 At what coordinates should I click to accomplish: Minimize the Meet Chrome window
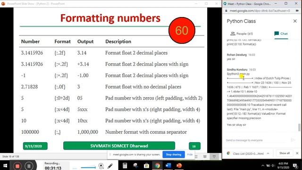coord(276,3)
